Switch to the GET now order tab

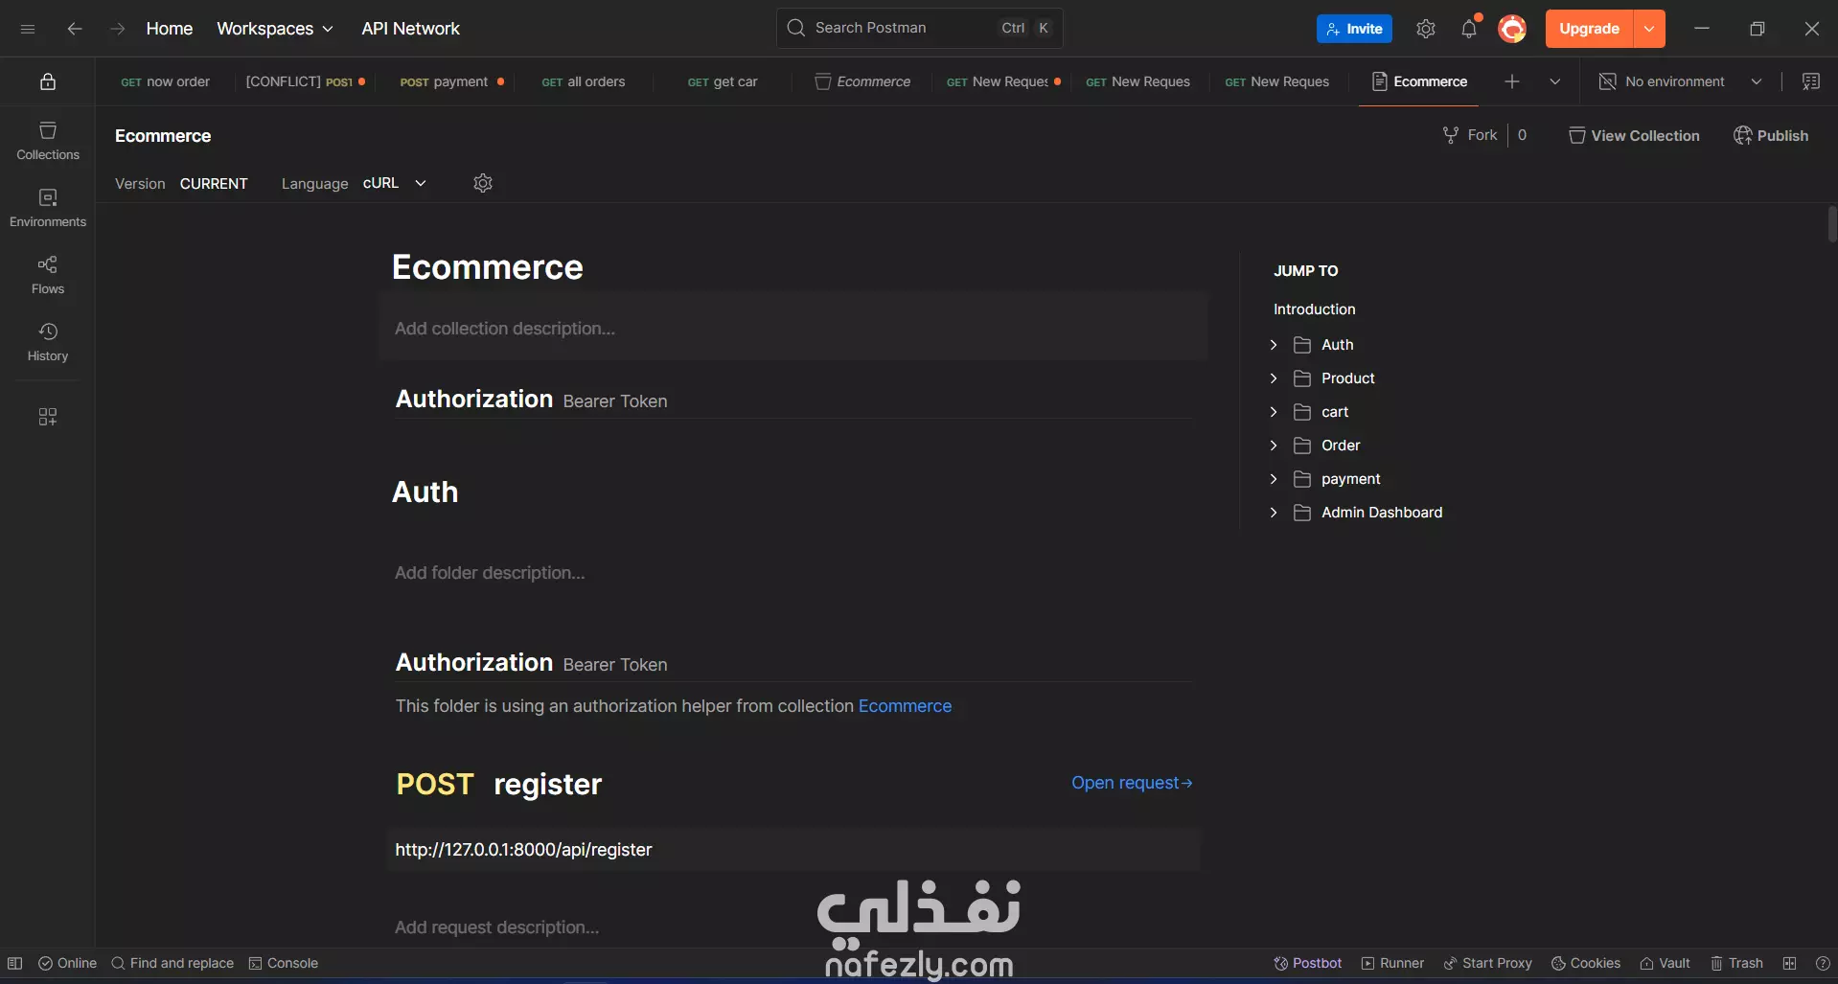click(x=165, y=81)
